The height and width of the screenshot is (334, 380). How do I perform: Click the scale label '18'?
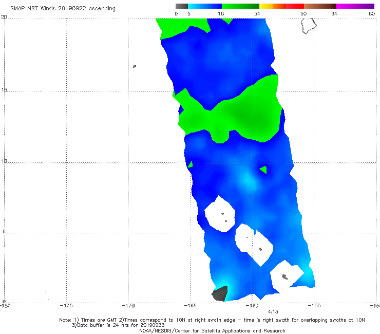pos(221,13)
